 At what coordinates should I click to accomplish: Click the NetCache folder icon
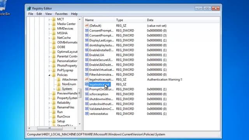point(54,38)
